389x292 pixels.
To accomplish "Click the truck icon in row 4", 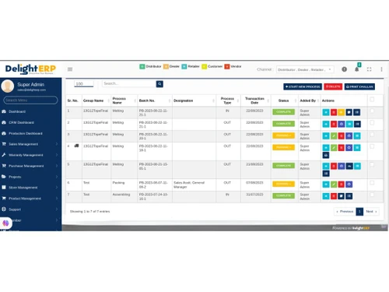I will point(76,146).
